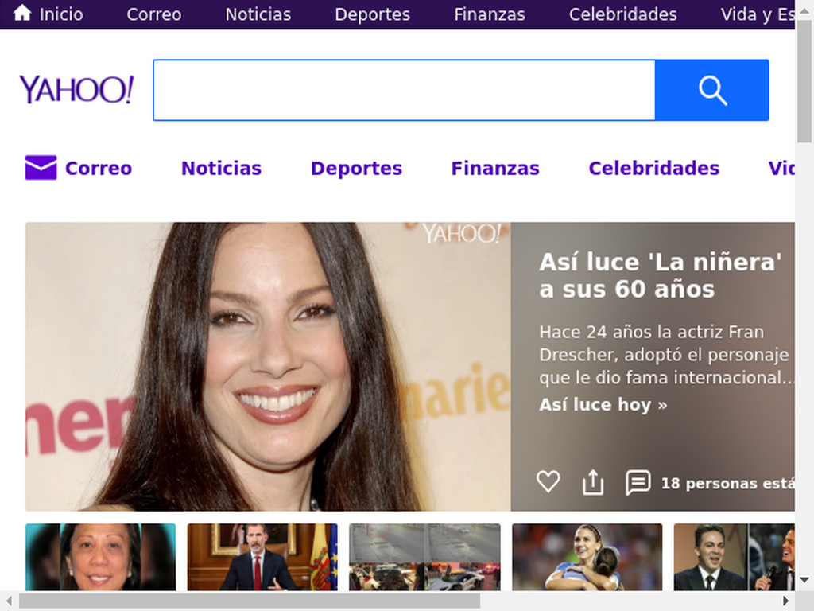
Task: Open the soccer players hugging thumbnail
Action: (587, 557)
